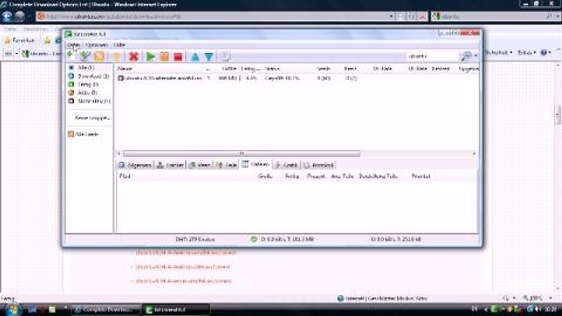This screenshot has height=316, width=562.
Task: Click the orange RSS feed toolbar icon
Action: (100, 56)
